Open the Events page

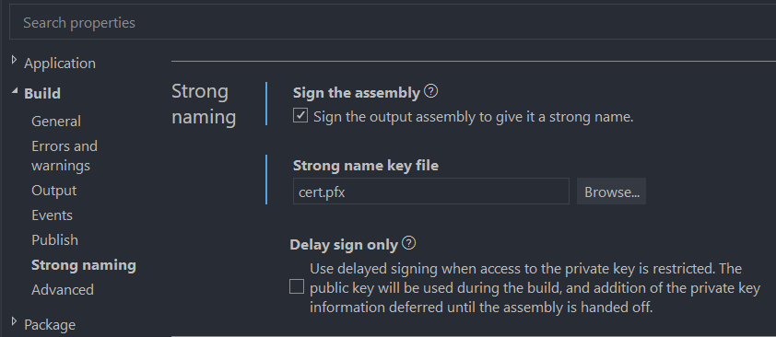[x=52, y=215]
